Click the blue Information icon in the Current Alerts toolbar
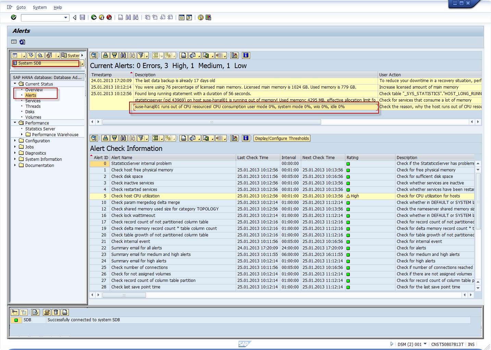The height and width of the screenshot is (350, 491). tap(246, 55)
